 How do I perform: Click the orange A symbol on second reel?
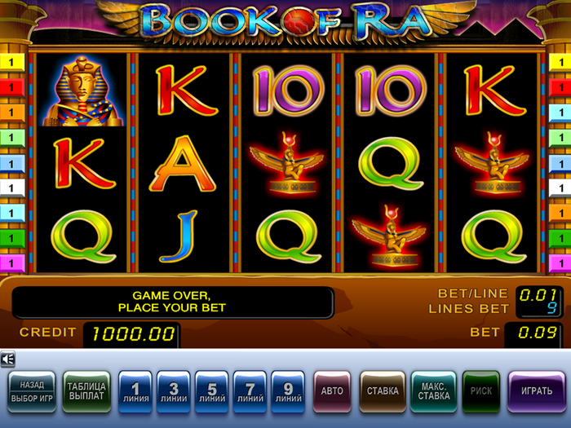click(x=183, y=164)
